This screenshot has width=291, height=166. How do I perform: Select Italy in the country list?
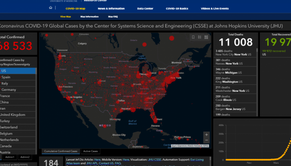[x=17, y=83]
